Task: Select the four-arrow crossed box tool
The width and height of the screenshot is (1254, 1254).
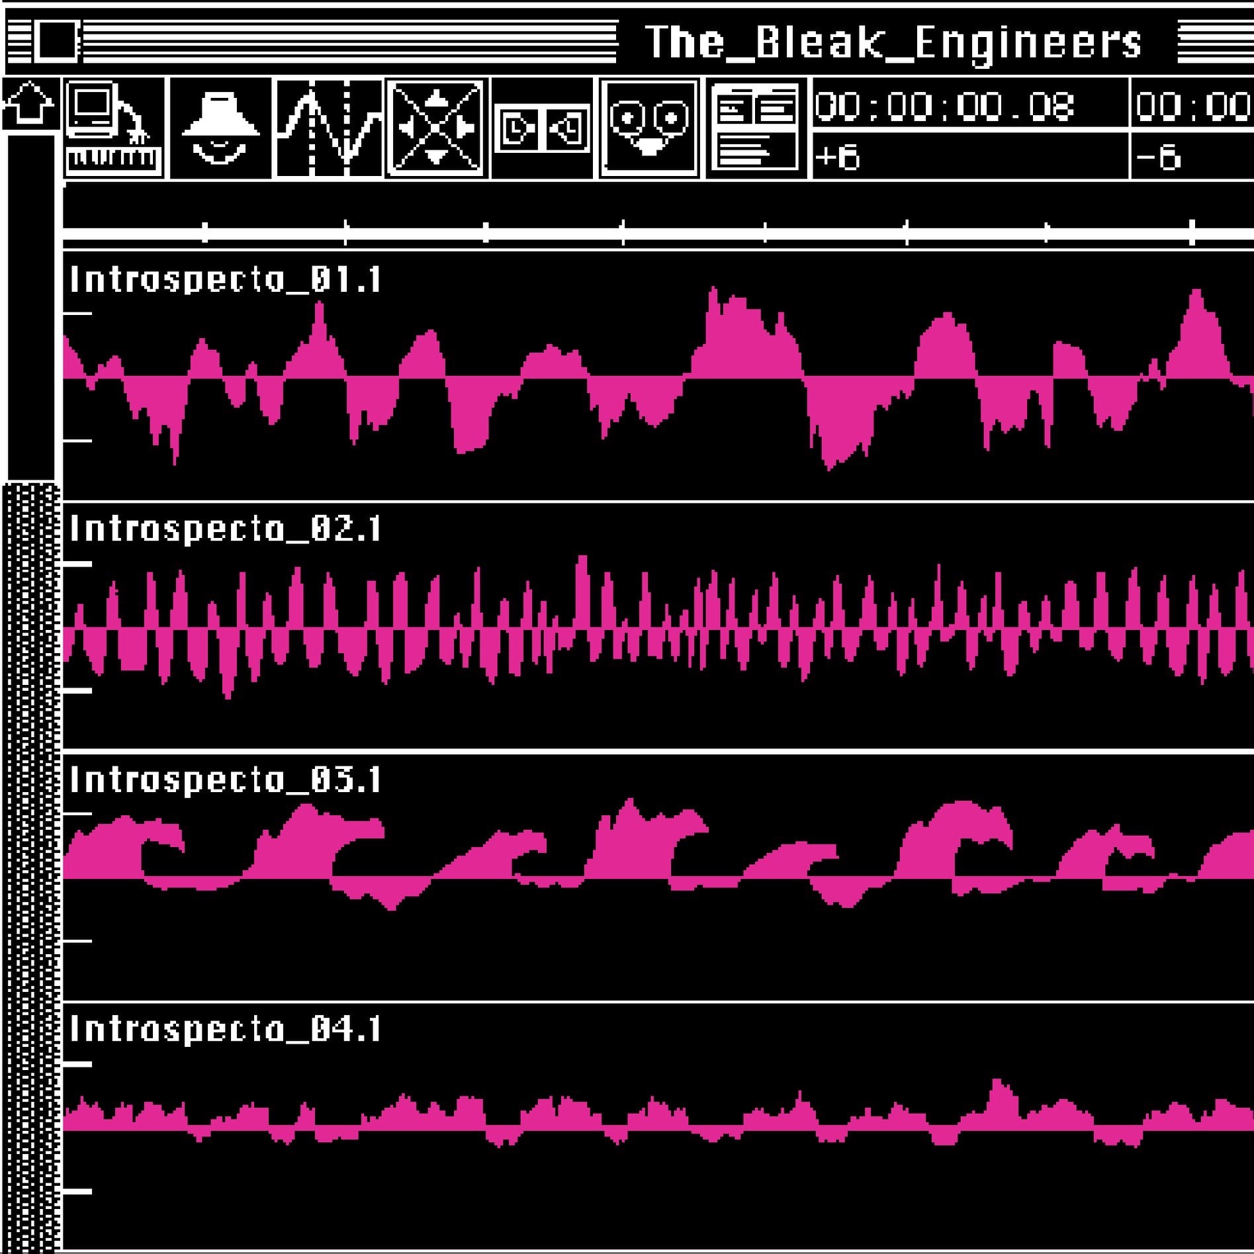Action: [437, 128]
